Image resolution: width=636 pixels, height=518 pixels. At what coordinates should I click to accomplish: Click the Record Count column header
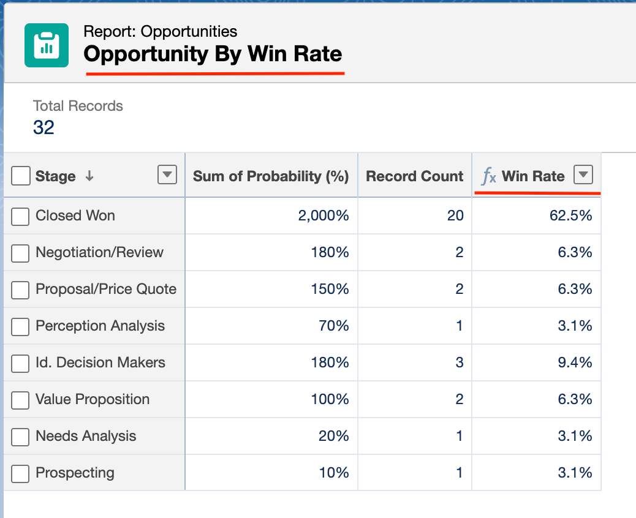[414, 176]
